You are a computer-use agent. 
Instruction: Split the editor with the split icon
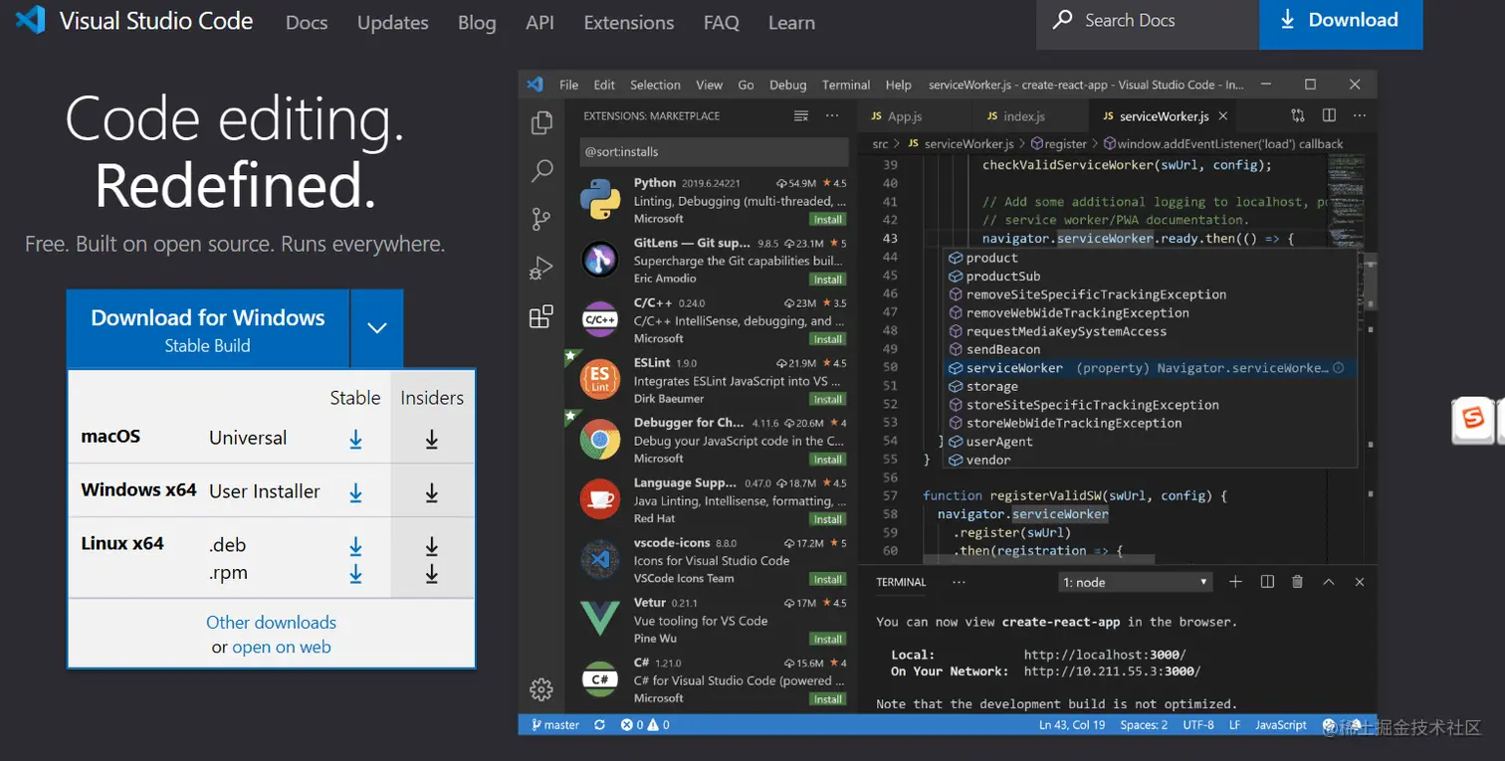tap(1329, 115)
